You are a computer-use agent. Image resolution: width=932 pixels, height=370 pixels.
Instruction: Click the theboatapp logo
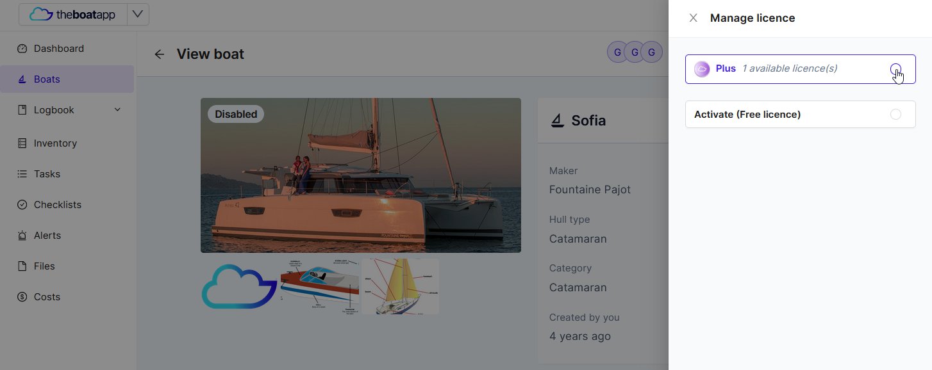coord(73,14)
